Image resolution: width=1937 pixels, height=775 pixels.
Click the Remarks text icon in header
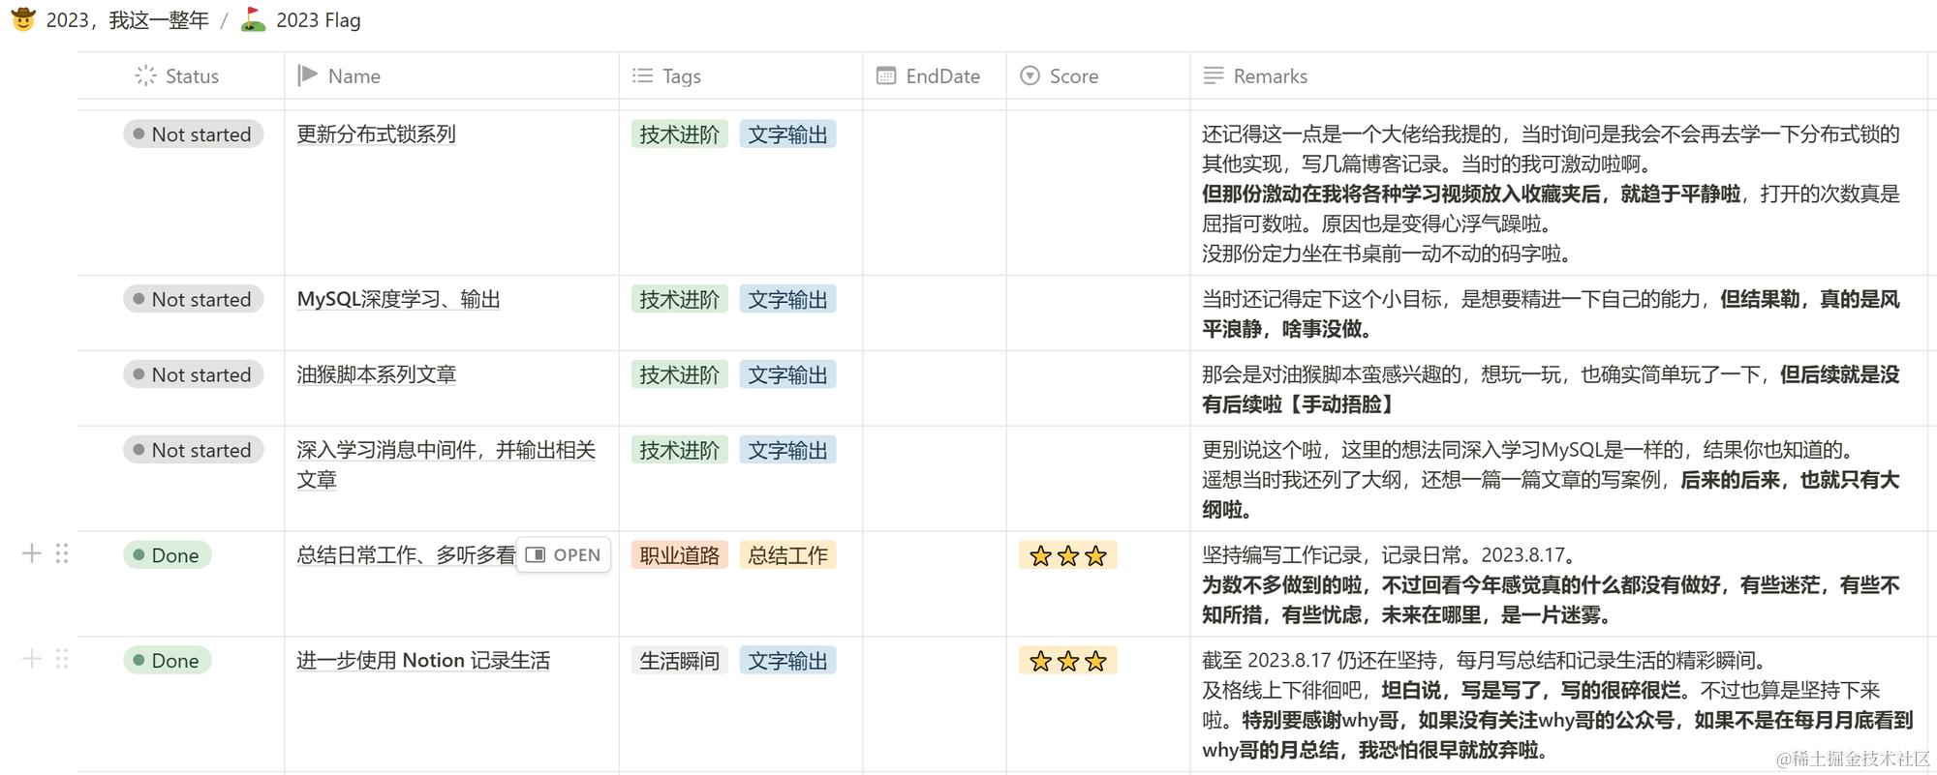pos(1214,75)
